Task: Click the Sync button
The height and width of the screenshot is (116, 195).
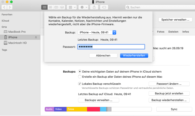Action: tap(174, 109)
